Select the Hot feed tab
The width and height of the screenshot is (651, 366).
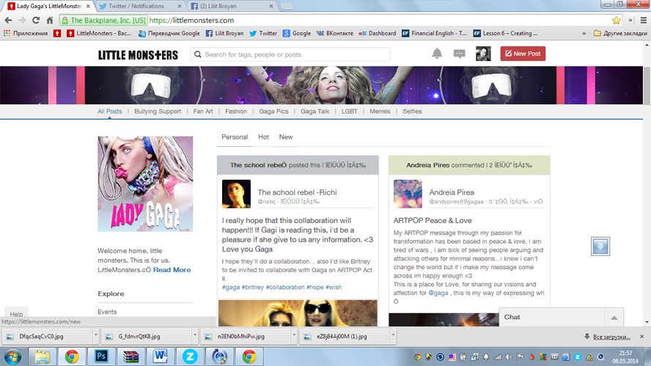263,137
